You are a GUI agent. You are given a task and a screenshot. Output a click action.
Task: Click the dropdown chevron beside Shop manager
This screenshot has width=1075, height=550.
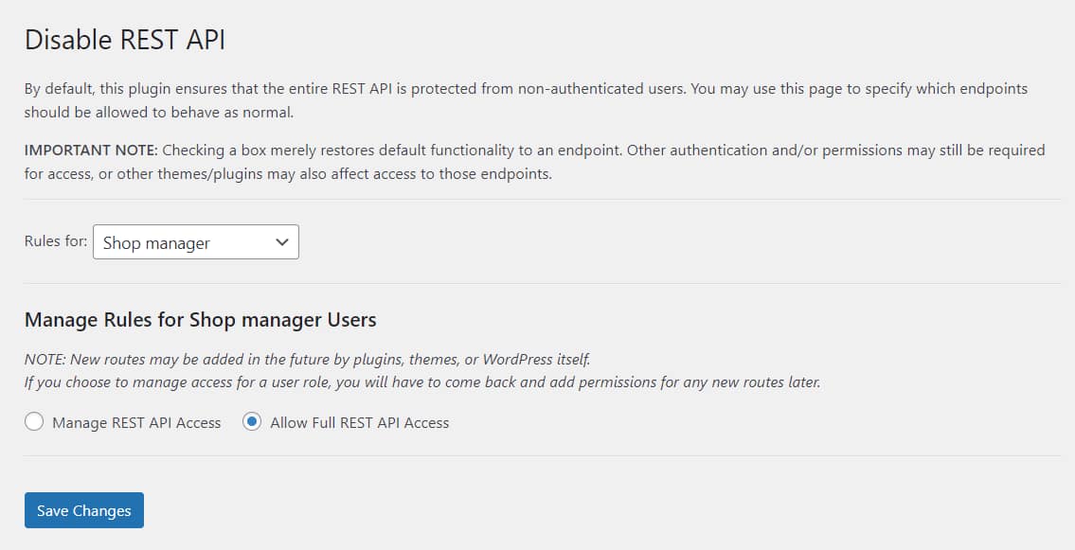(280, 242)
